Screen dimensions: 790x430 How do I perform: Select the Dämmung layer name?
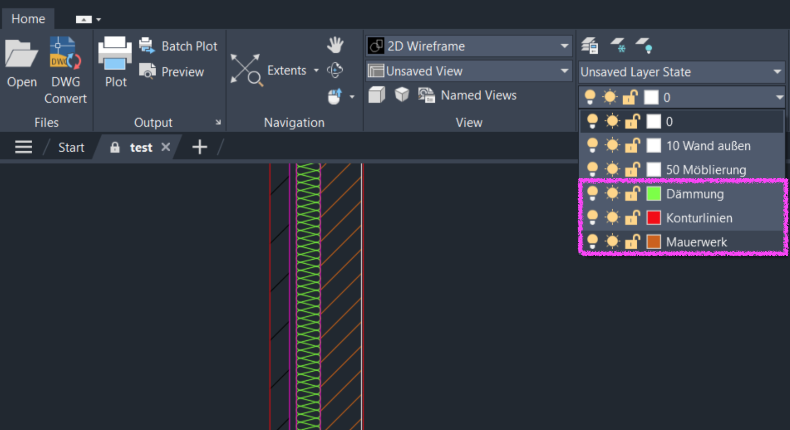pos(695,194)
